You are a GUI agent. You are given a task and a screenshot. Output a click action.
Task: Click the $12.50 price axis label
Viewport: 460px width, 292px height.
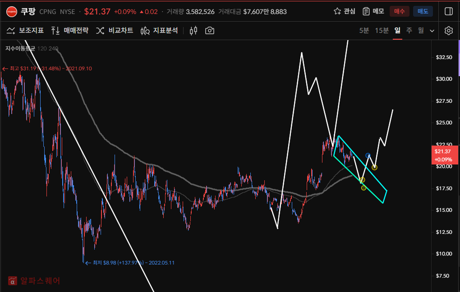[x=444, y=232]
